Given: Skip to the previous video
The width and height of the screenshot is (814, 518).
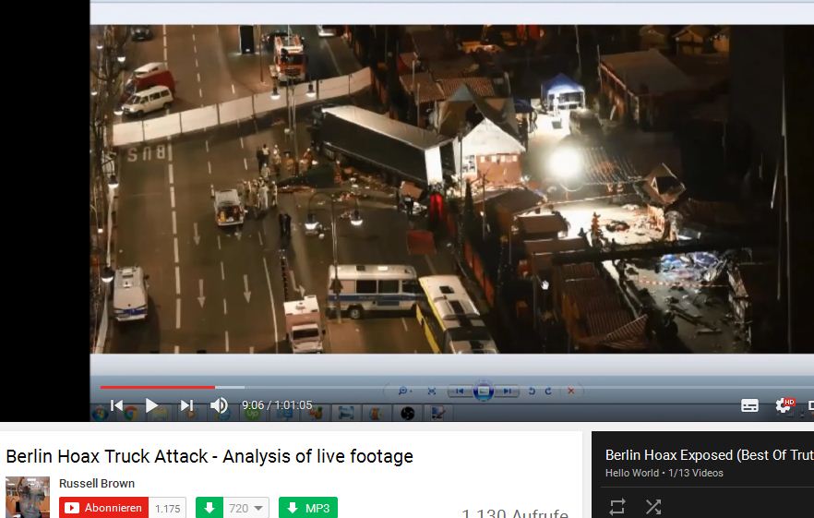Looking at the screenshot, I should [117, 405].
